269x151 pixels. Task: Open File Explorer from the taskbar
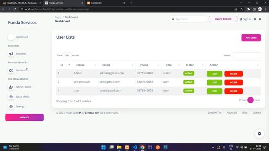[x=119, y=147]
